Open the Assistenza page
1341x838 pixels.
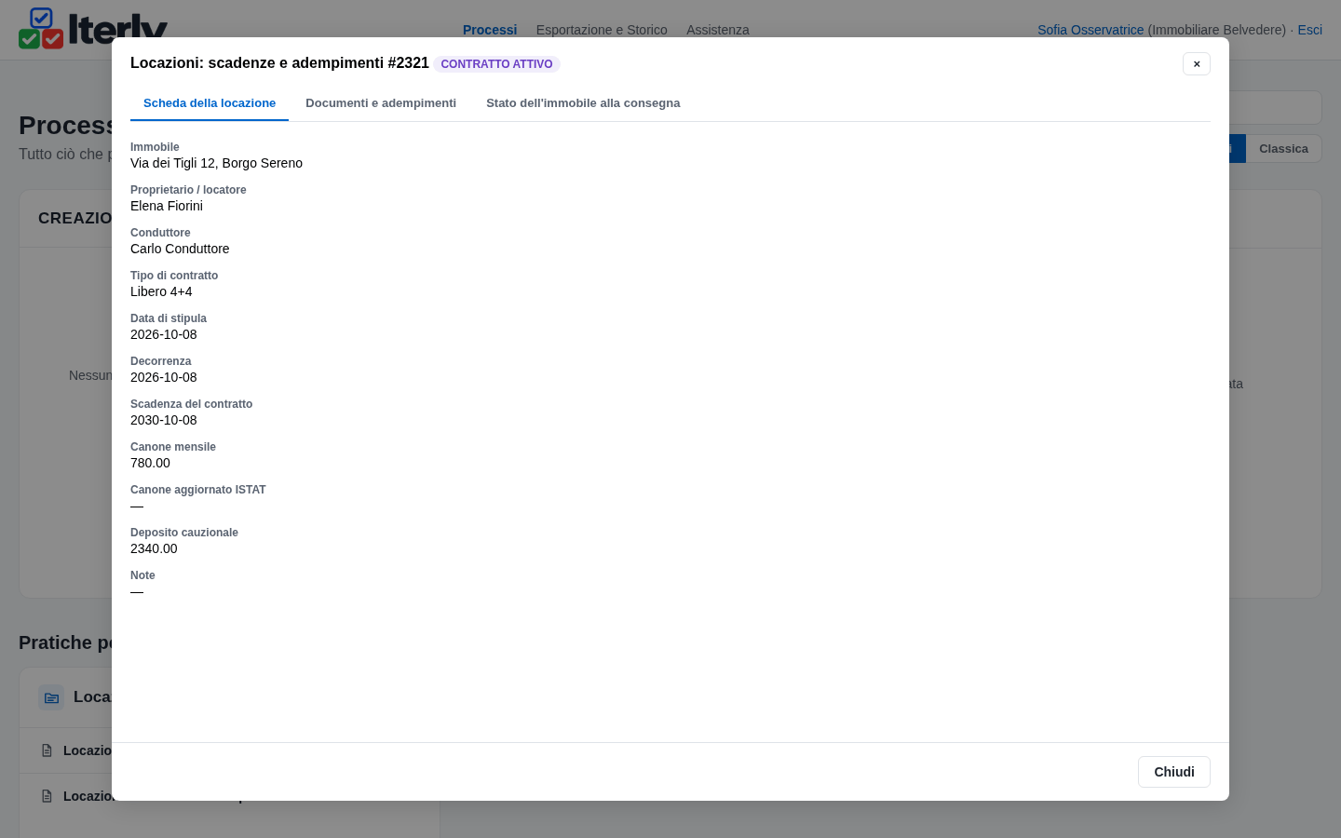718,30
